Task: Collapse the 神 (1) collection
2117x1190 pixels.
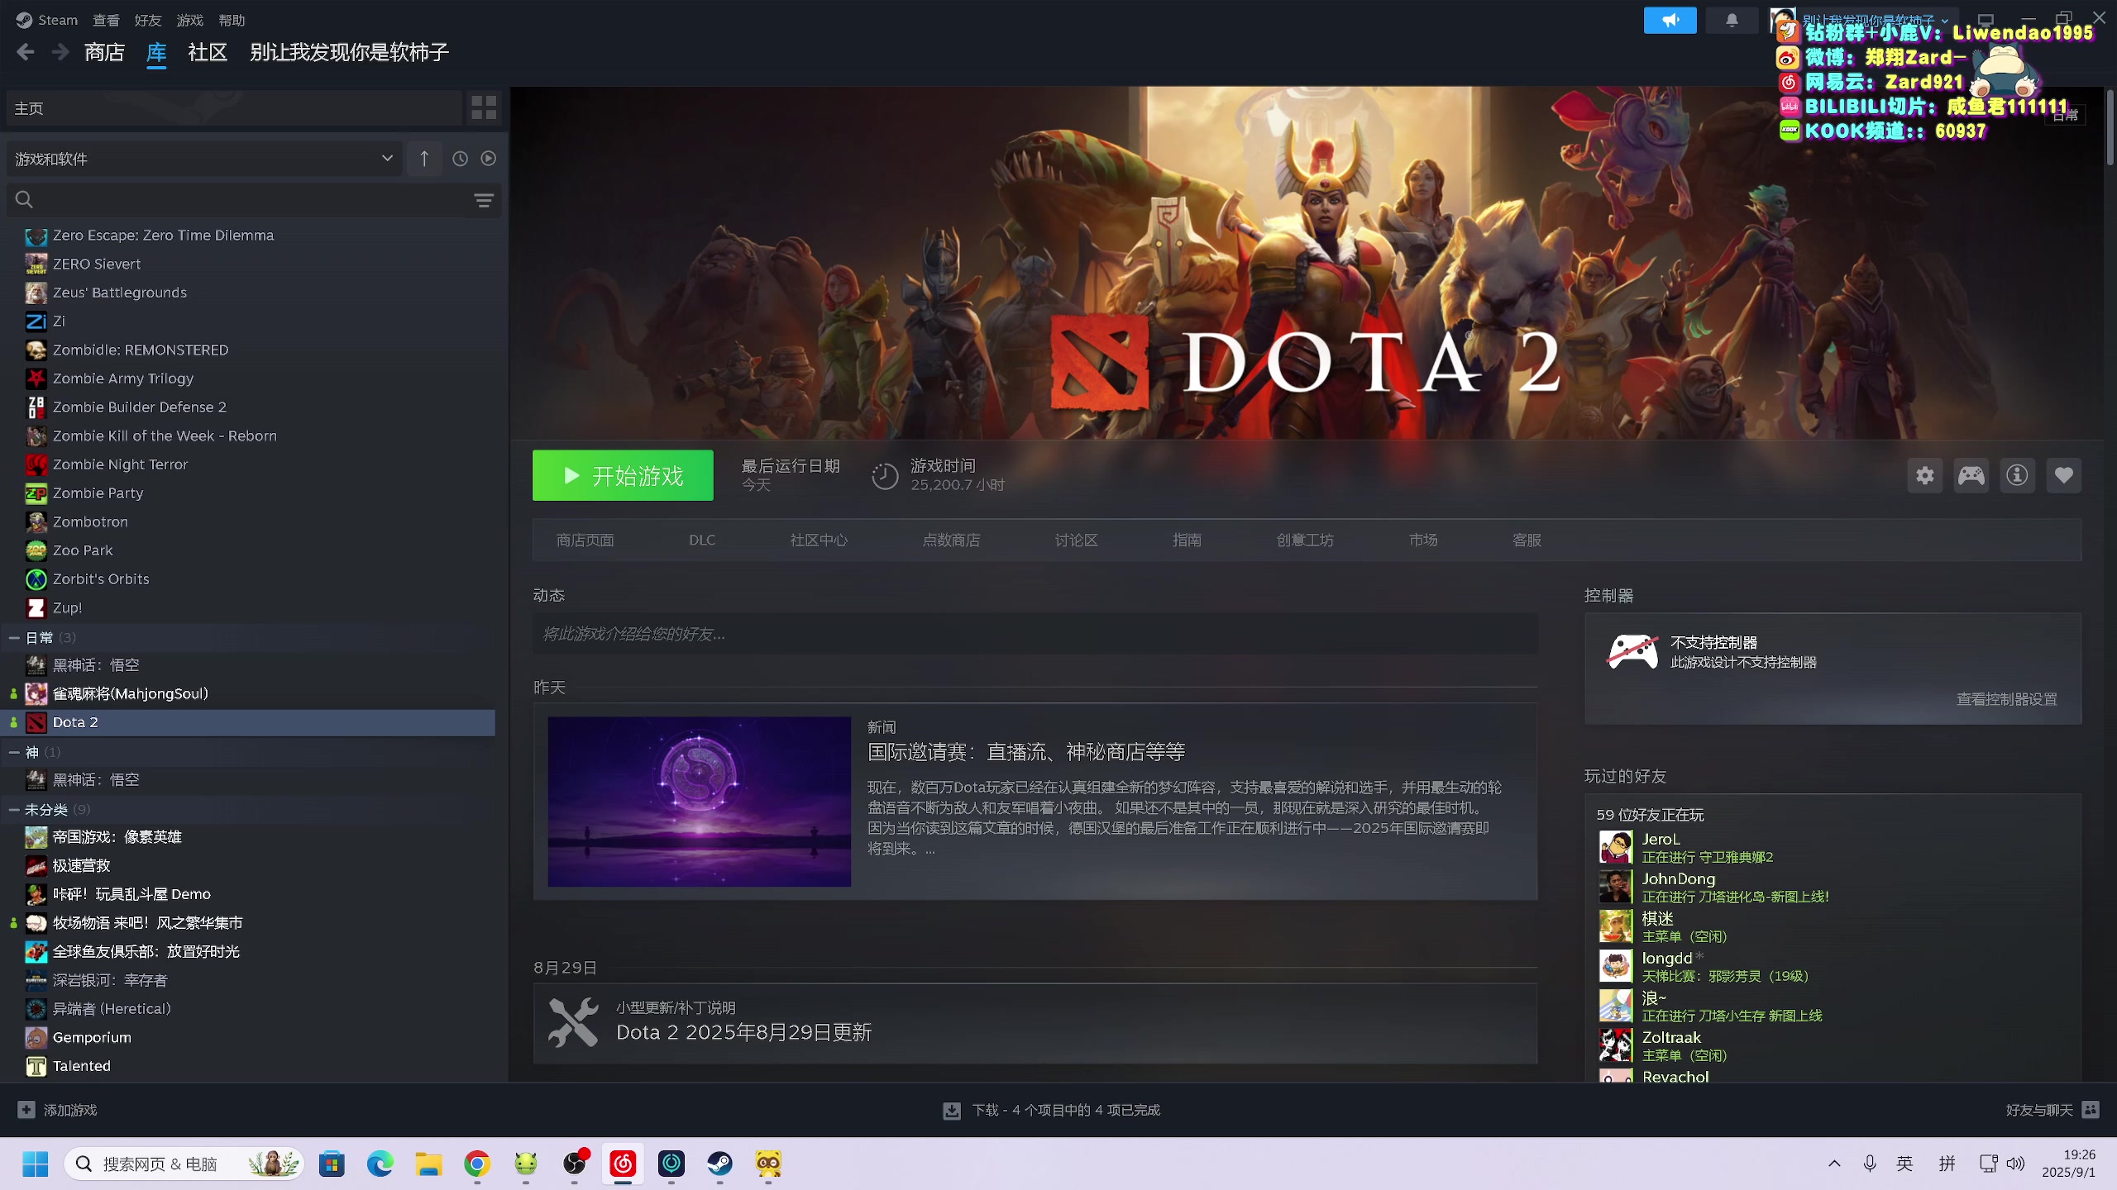Action: point(14,752)
